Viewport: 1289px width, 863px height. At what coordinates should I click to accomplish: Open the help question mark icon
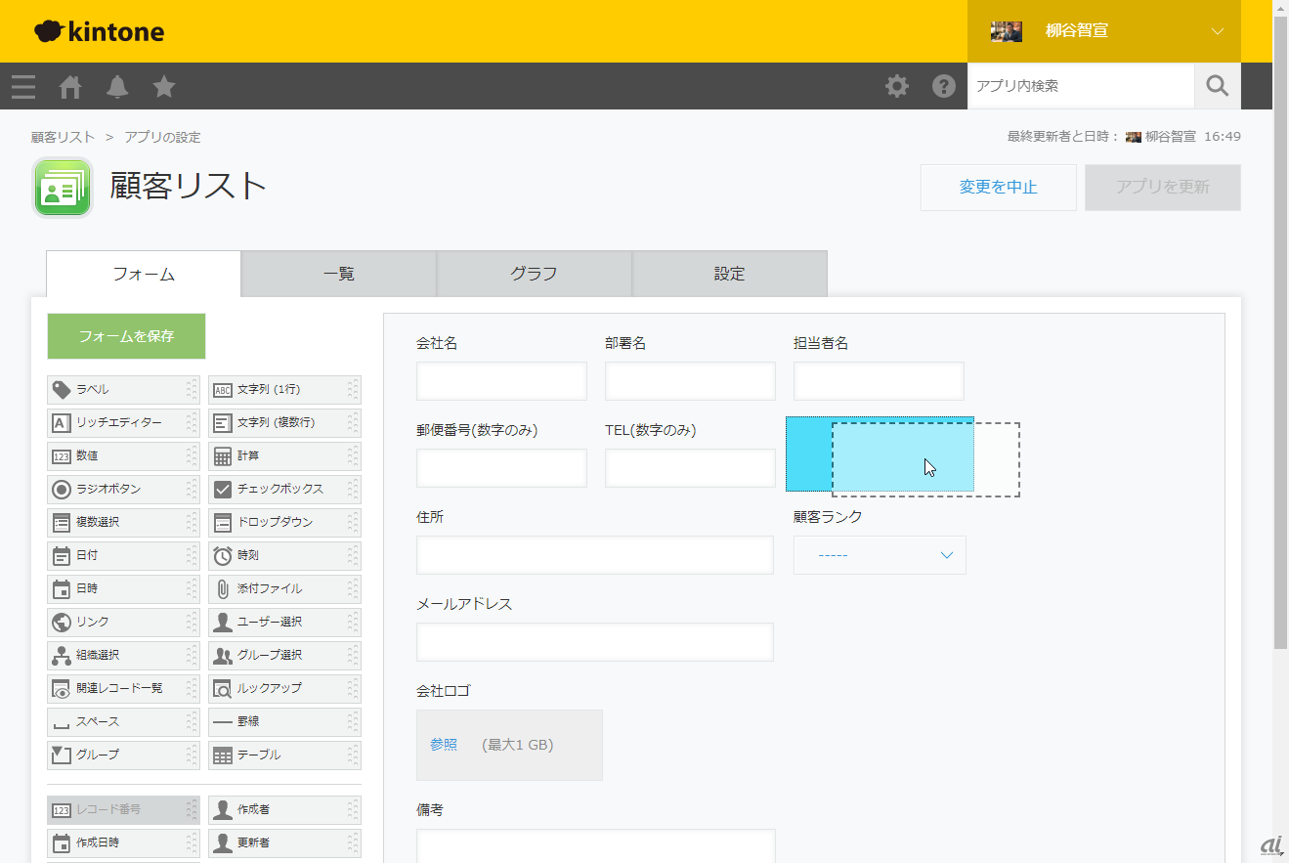pos(943,86)
